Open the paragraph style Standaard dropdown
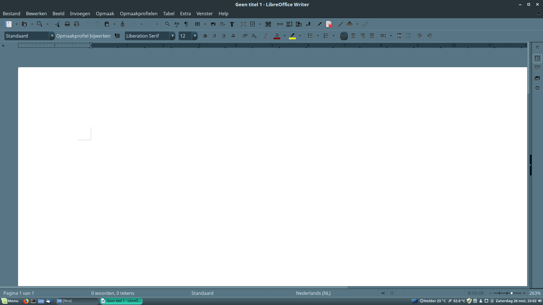 [52, 36]
